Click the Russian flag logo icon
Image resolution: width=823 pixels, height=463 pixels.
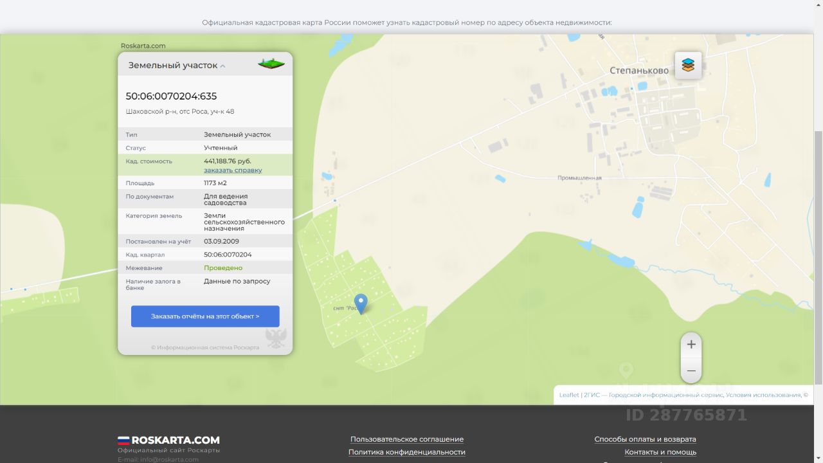point(123,440)
